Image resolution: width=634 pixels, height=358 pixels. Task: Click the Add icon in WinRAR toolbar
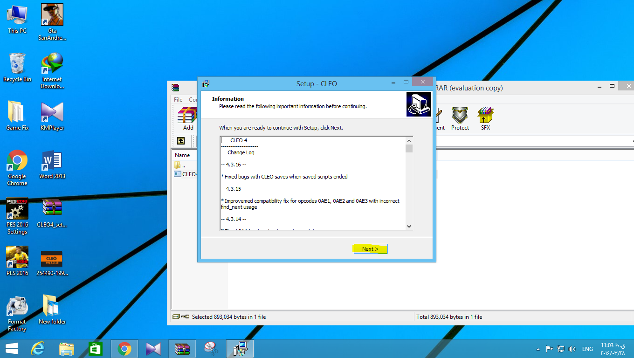[x=188, y=119]
